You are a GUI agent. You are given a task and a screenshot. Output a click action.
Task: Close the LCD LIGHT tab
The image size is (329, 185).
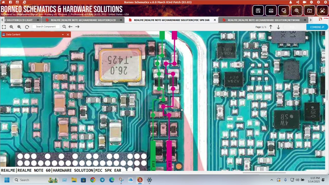tap(38, 20)
